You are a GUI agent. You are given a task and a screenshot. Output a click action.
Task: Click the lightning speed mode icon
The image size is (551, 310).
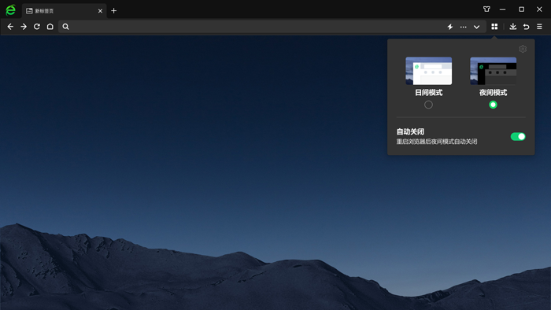tap(450, 27)
